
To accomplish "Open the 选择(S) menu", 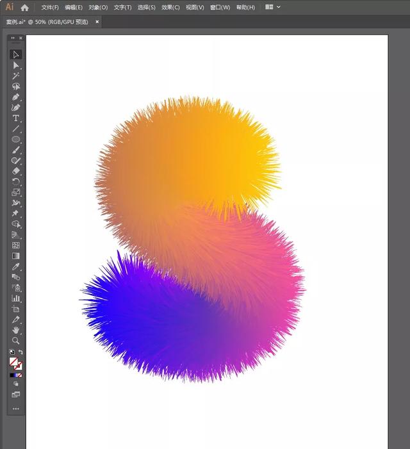I will [x=146, y=8].
